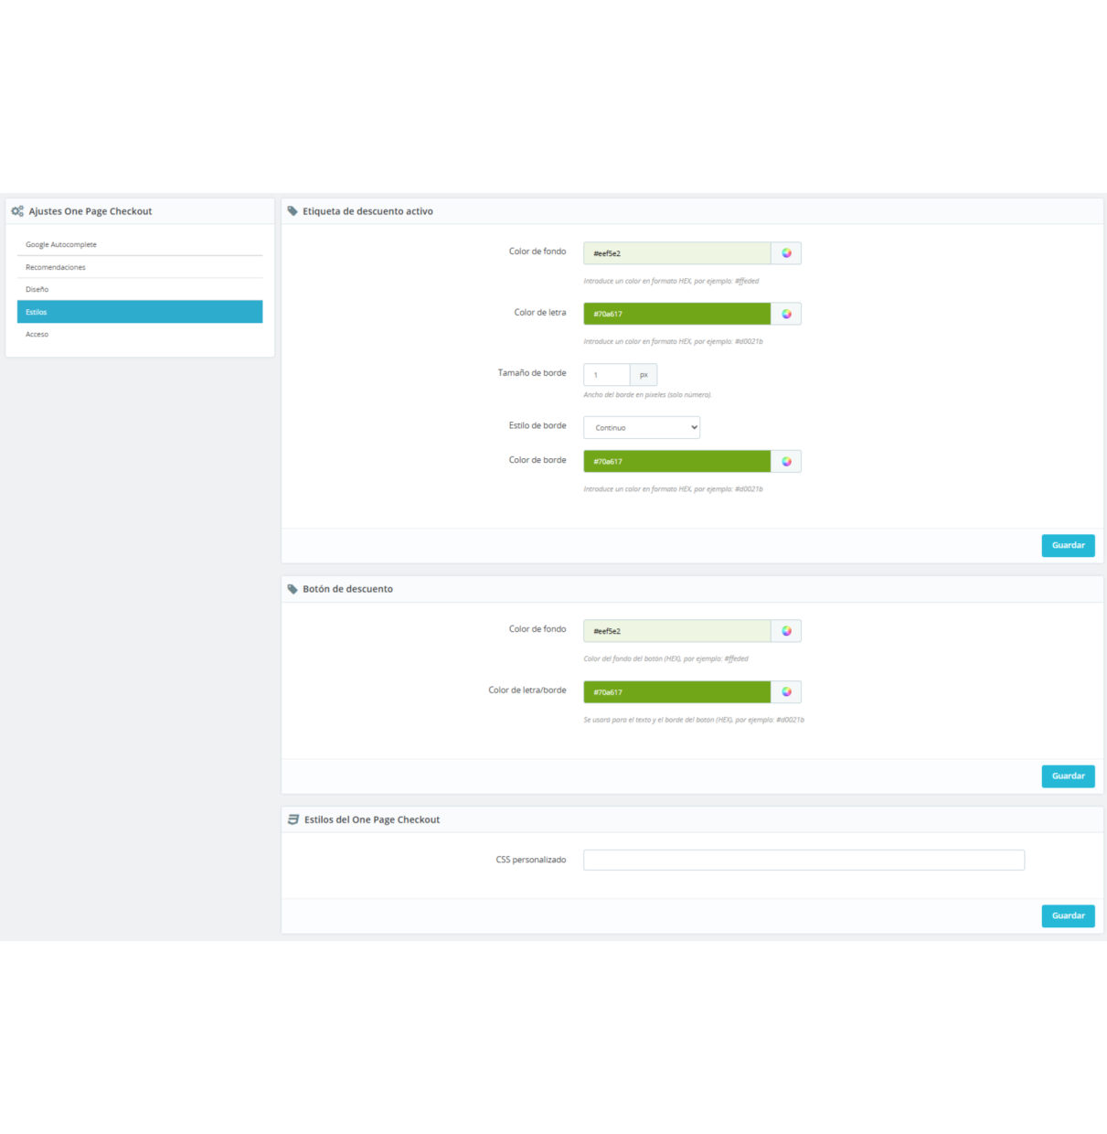Viewport: 1107px width, 1134px height.
Task: Open the color picker for Etiqueta background color
Action: (786, 253)
